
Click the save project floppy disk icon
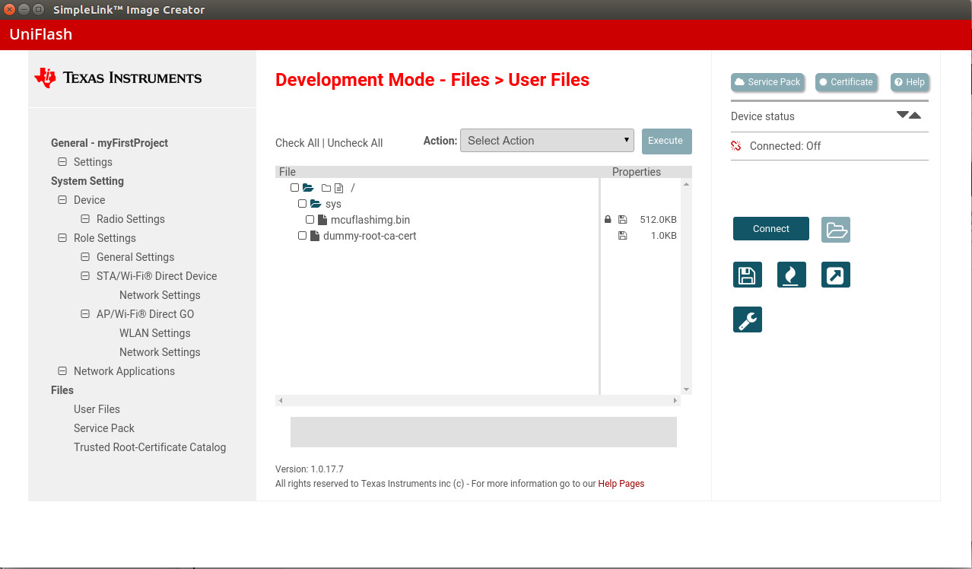747,275
